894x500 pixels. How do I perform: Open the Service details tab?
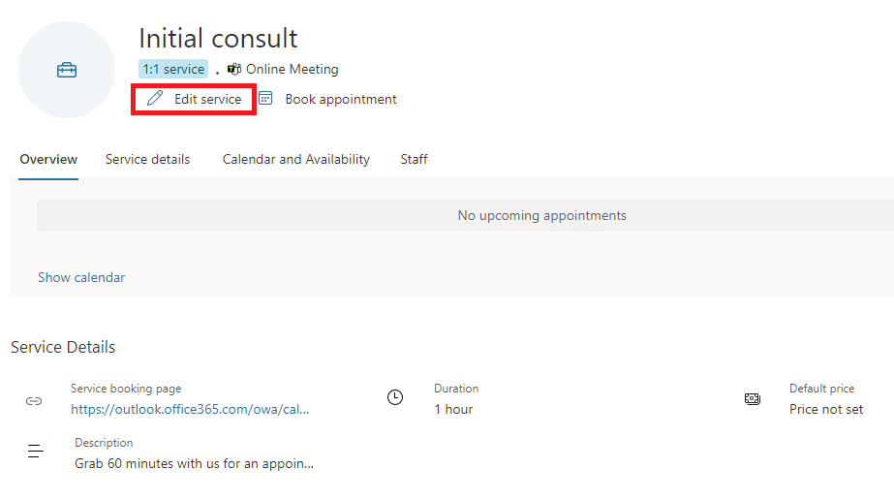[147, 159]
